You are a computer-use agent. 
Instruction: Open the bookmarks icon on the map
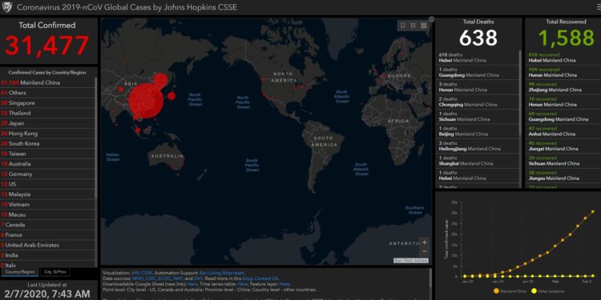pos(403,26)
